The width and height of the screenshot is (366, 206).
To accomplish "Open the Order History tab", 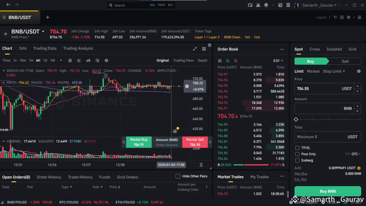I will [49, 177].
